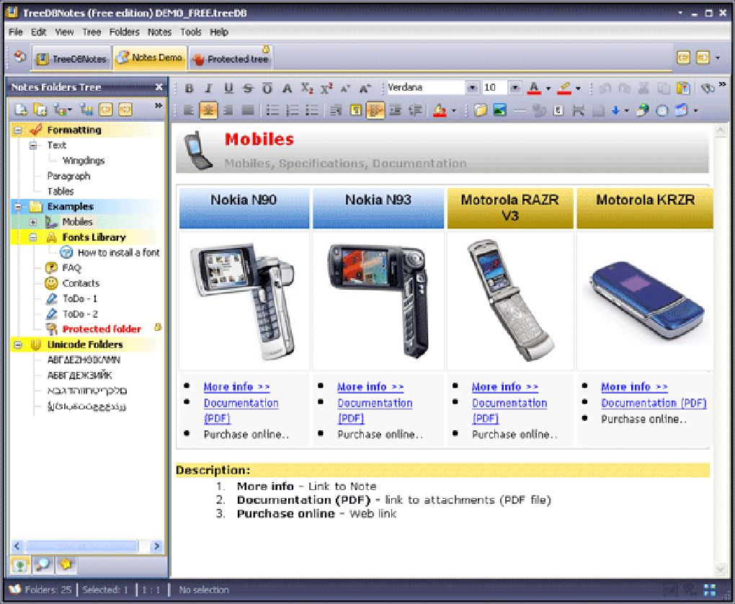Align paragraph to the right
The image size is (735, 604).
coord(228,111)
